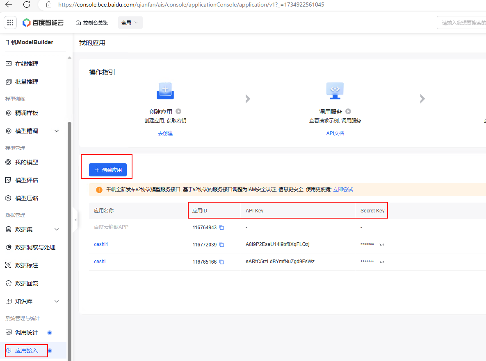
Task: Click the top search input field
Action: [x=461, y=23]
